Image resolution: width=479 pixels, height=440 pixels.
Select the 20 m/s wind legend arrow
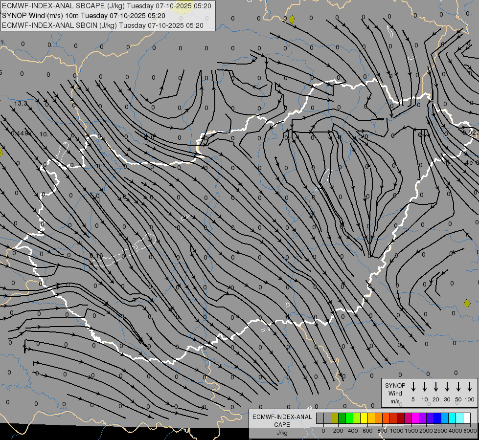pyautogui.click(x=436, y=387)
